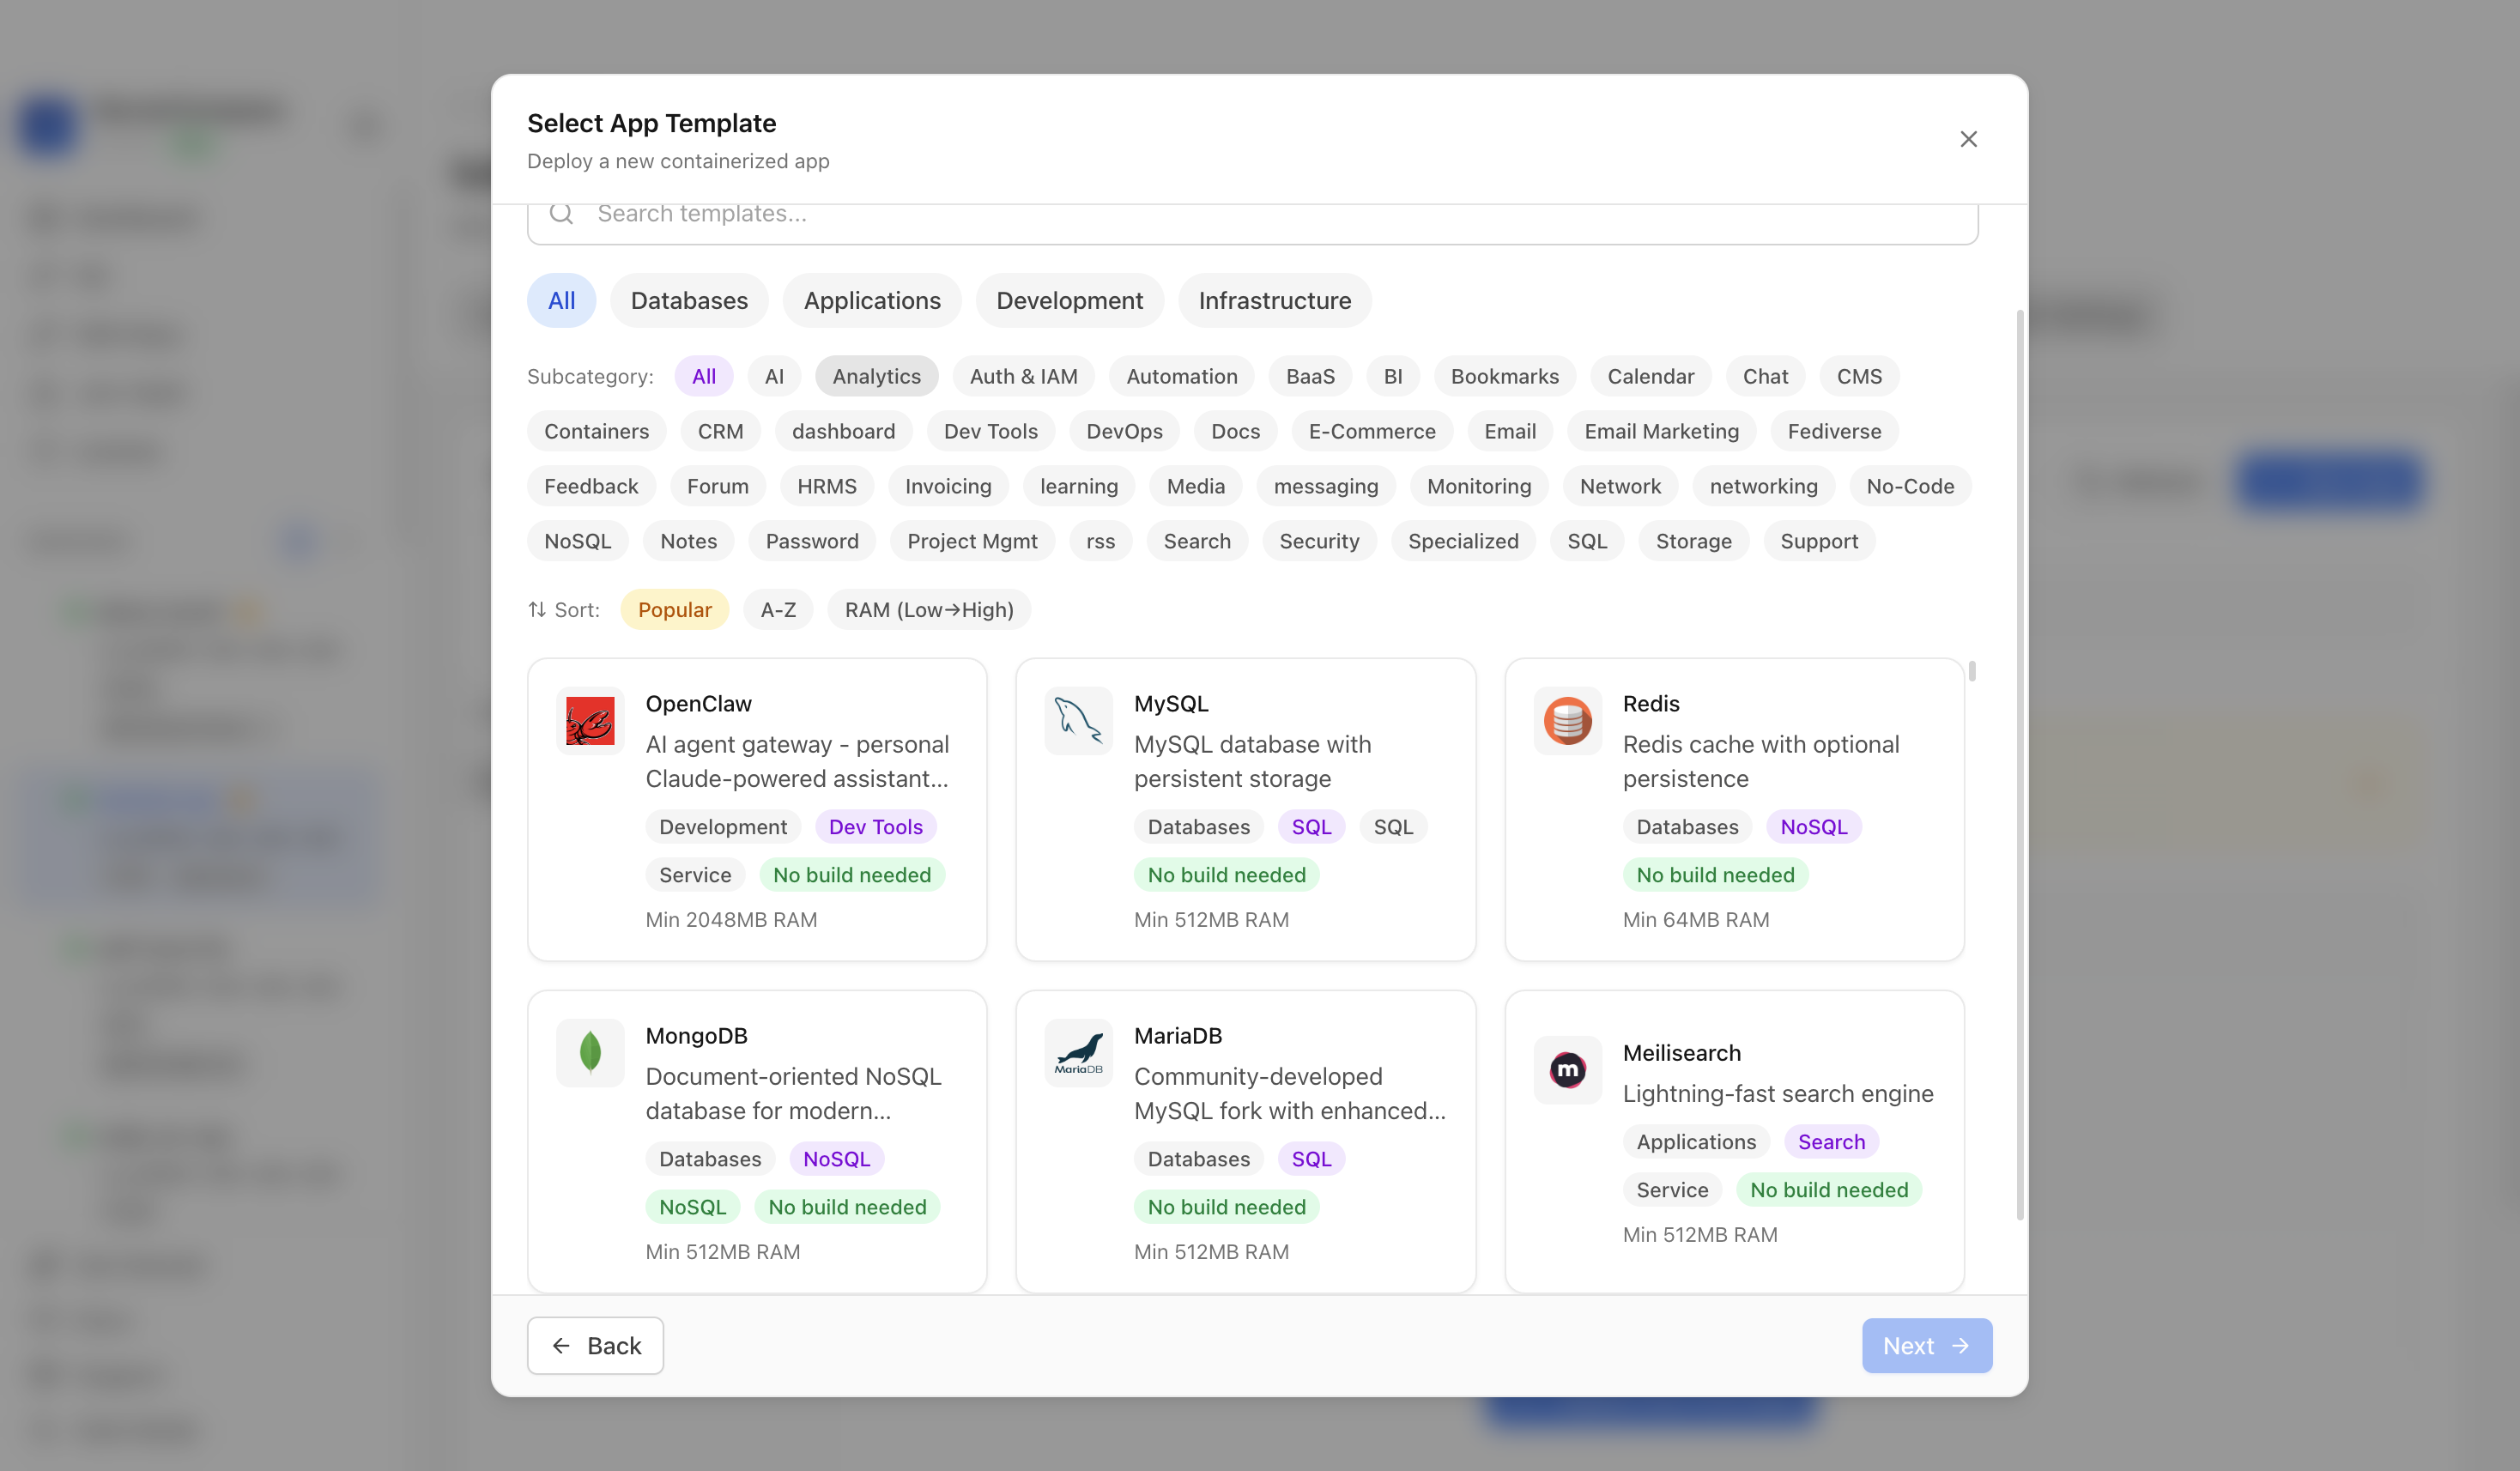Click Search tag on Meilisearch card

click(1831, 1141)
